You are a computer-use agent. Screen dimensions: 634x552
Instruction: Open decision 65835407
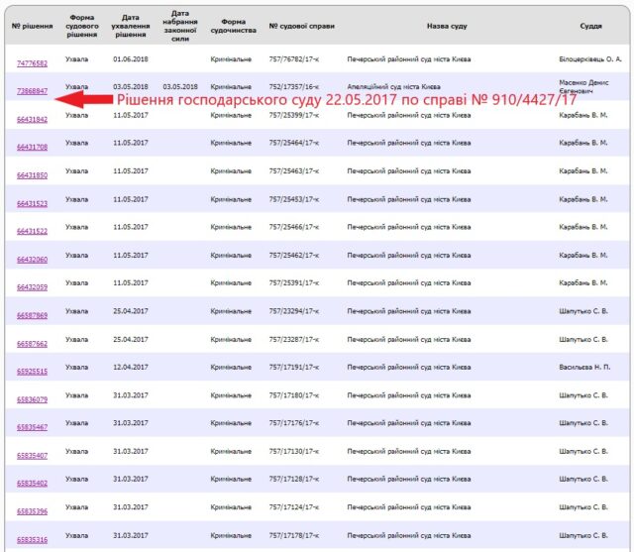(32, 456)
